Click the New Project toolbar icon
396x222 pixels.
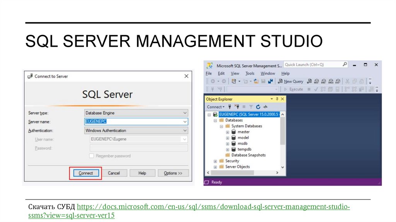tap(234, 81)
